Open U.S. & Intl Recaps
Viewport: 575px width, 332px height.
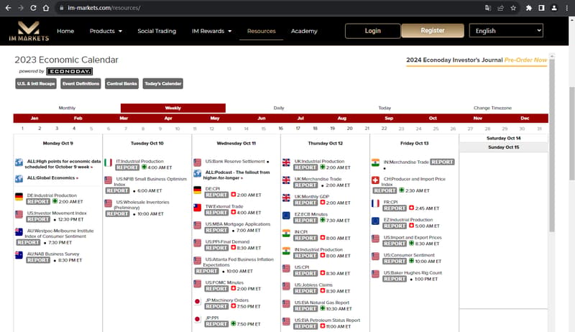tap(36, 83)
